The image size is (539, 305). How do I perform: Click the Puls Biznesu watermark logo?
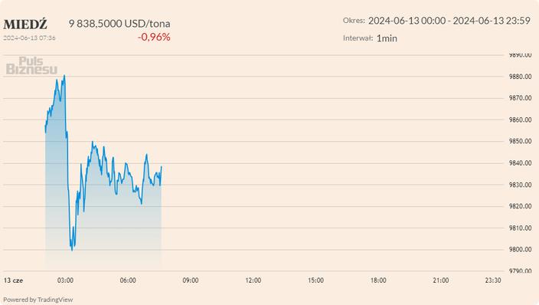pos(31,66)
